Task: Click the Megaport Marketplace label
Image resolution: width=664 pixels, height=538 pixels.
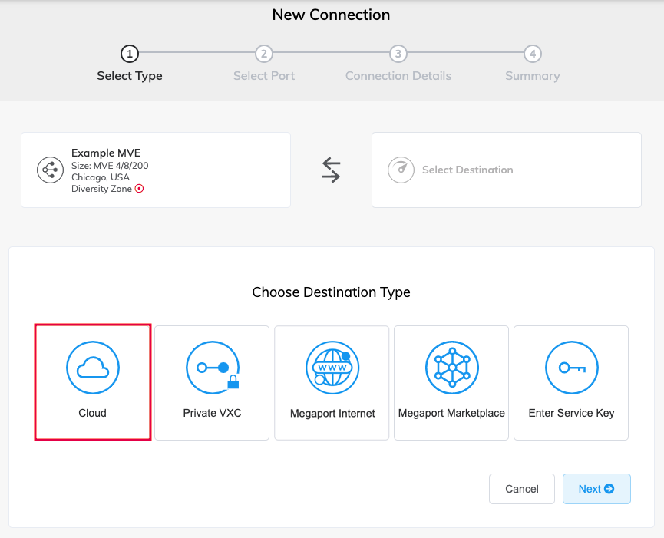Action: [451, 413]
